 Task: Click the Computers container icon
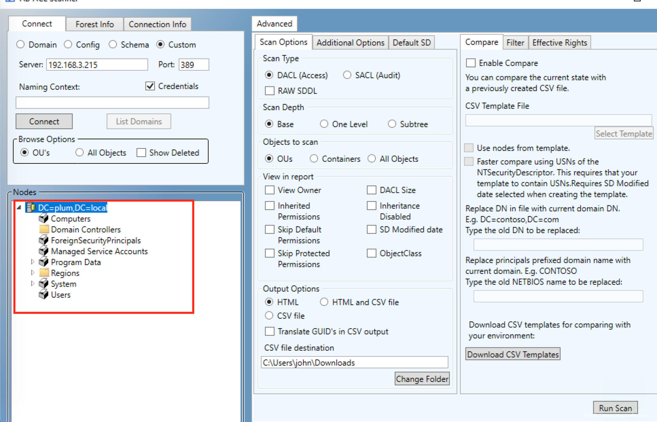click(43, 218)
